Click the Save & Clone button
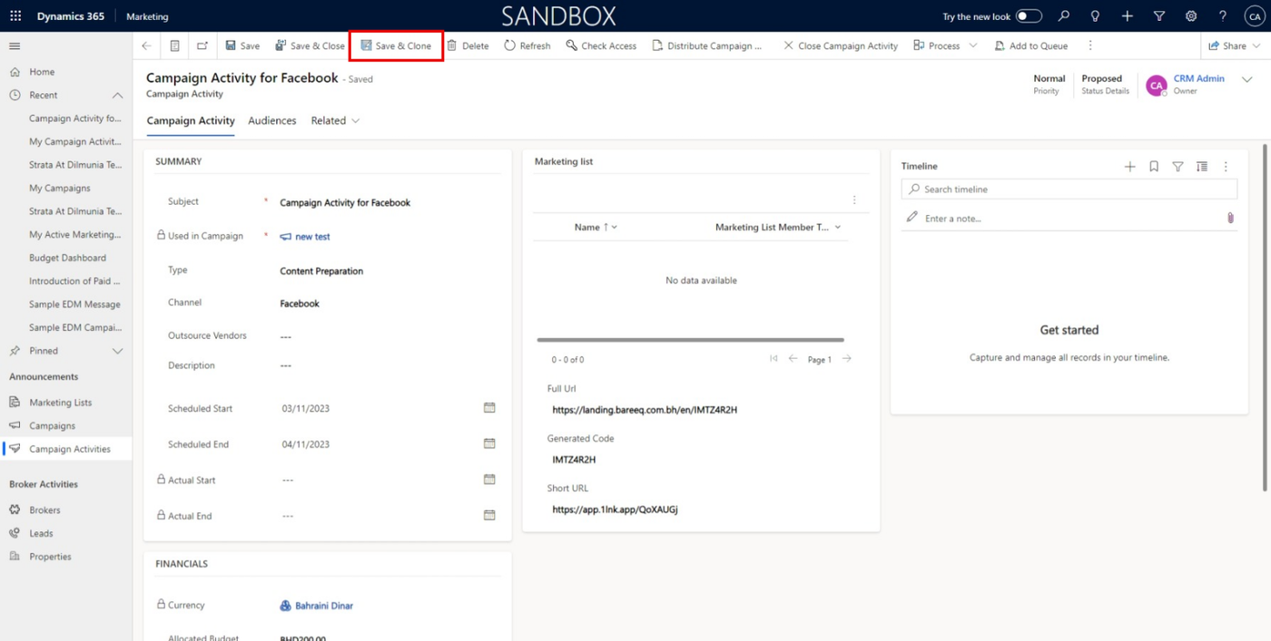The width and height of the screenshot is (1271, 641). pos(396,45)
